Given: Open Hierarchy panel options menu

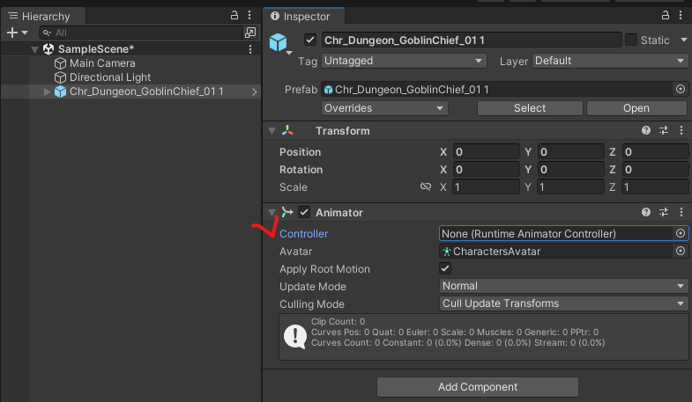Looking at the screenshot, I should (249, 16).
